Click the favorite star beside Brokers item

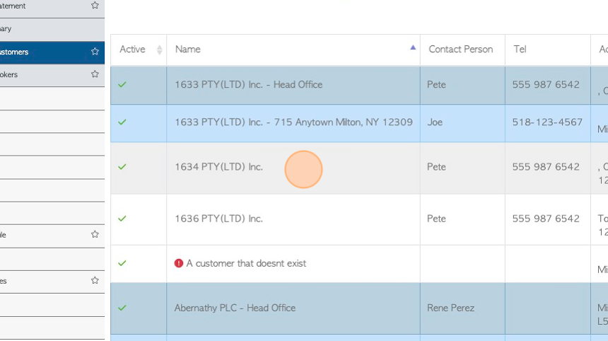(x=95, y=74)
